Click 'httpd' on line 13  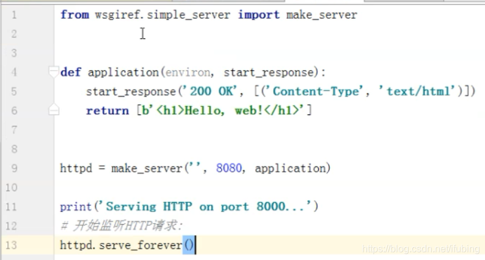(76, 245)
